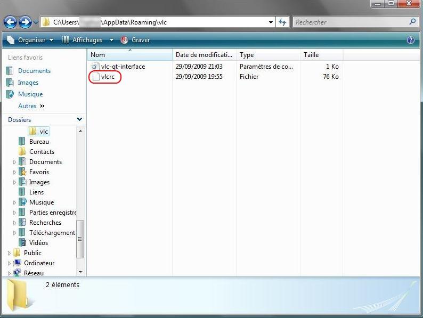Expand the Images tree node
The image size is (423, 318).
click(x=14, y=182)
